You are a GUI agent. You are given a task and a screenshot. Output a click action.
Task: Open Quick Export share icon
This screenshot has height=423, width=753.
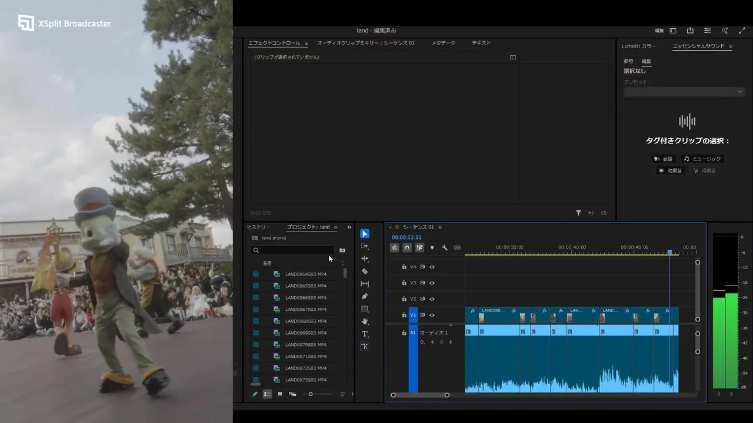click(690, 31)
